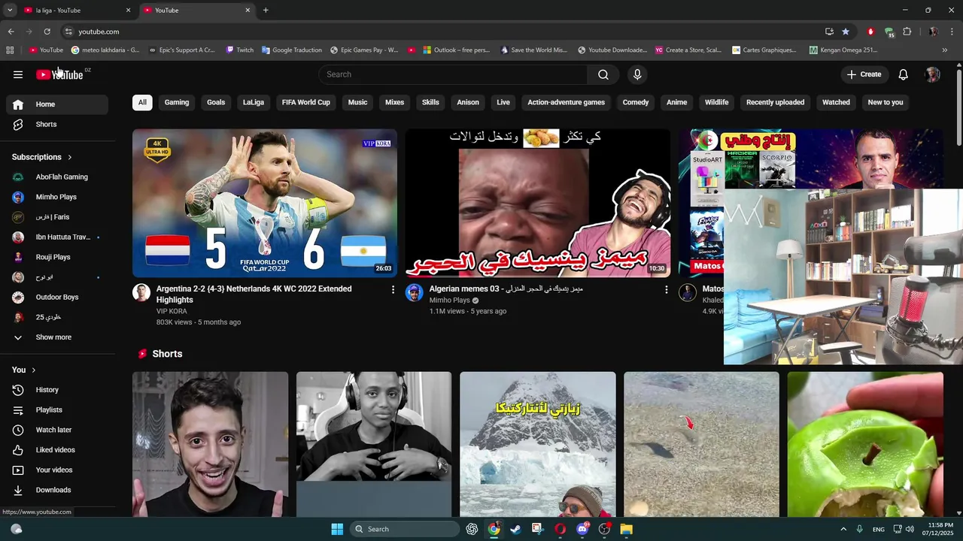Go to Home in sidebar
The height and width of the screenshot is (541, 963).
[x=57, y=104]
